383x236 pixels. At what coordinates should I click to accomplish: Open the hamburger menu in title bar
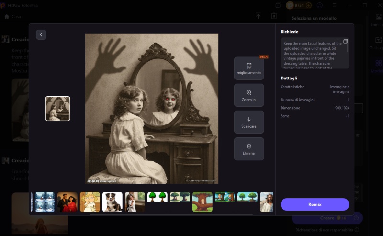coord(335,5)
